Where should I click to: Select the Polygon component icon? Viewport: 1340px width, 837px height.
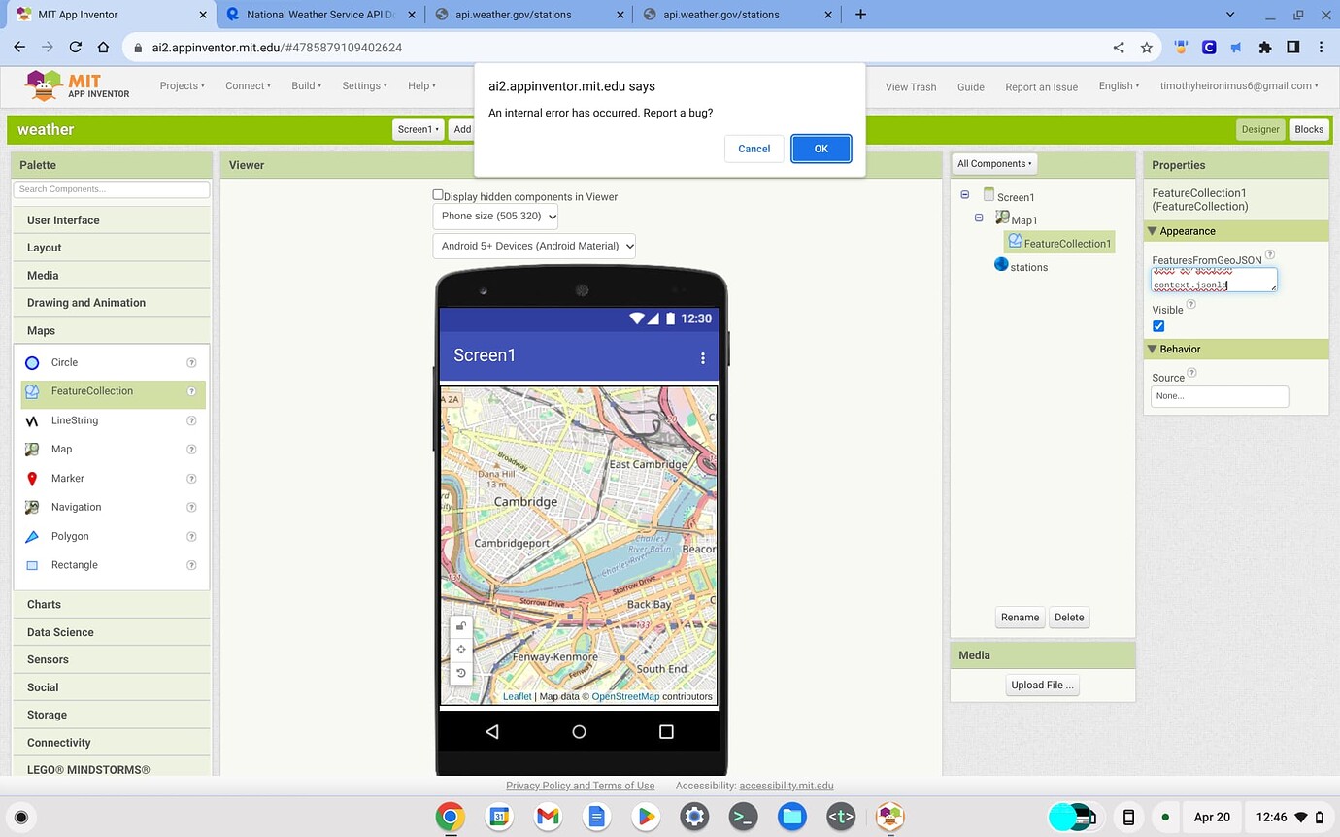point(32,537)
